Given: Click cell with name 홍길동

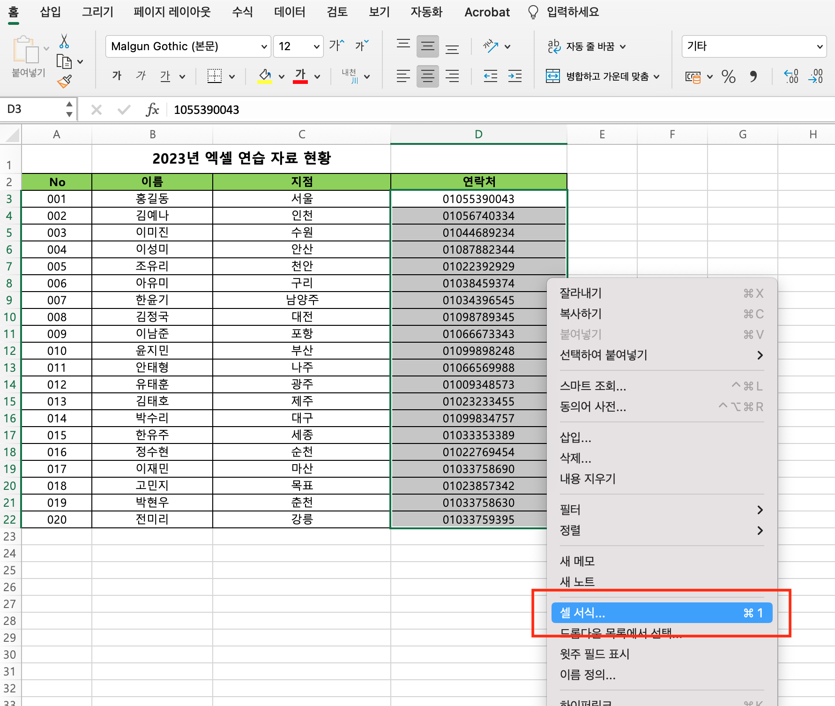Looking at the screenshot, I should [152, 198].
